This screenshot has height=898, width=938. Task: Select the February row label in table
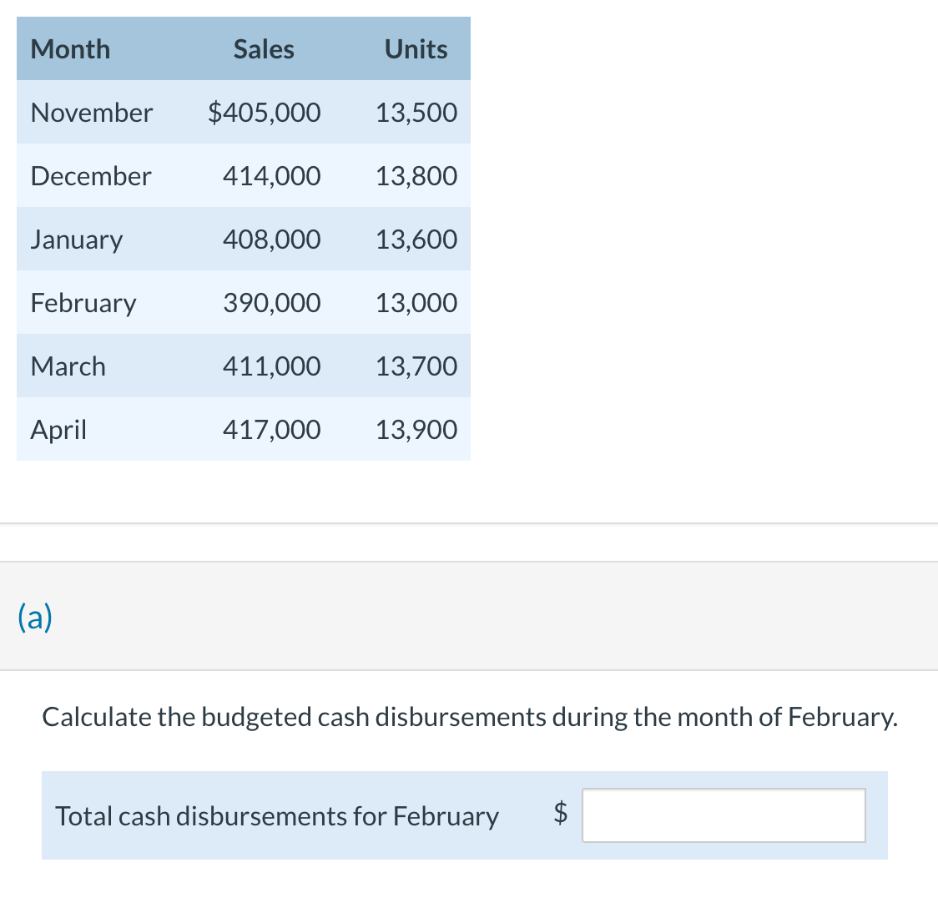[x=83, y=303]
